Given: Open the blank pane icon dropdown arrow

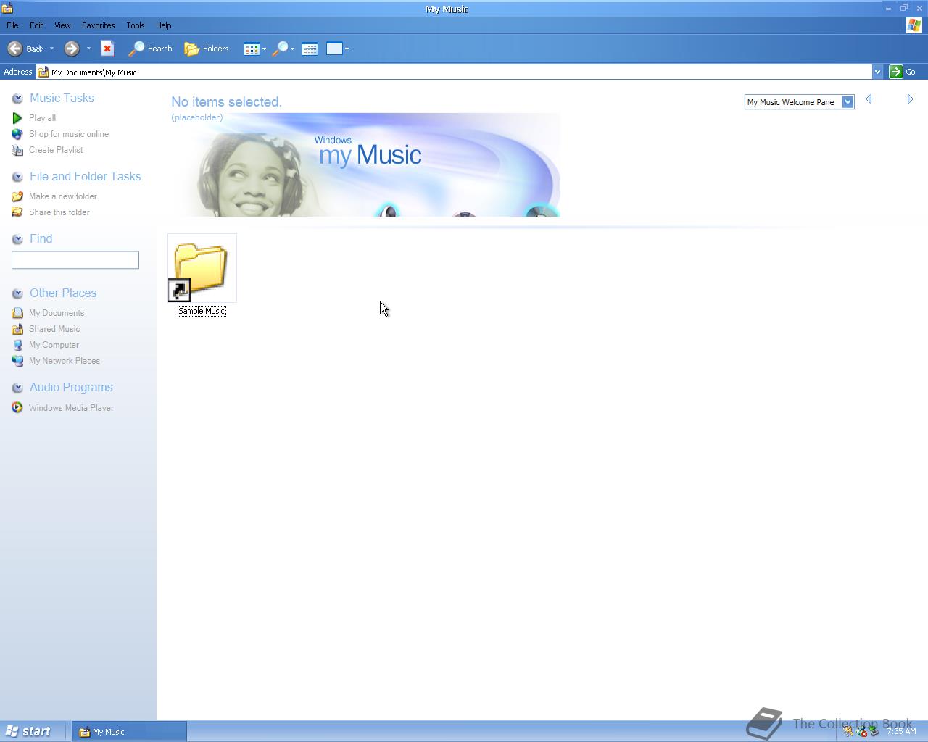Looking at the screenshot, I should click(x=347, y=49).
